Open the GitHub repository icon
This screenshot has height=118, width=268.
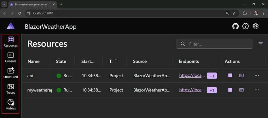coord(235,26)
